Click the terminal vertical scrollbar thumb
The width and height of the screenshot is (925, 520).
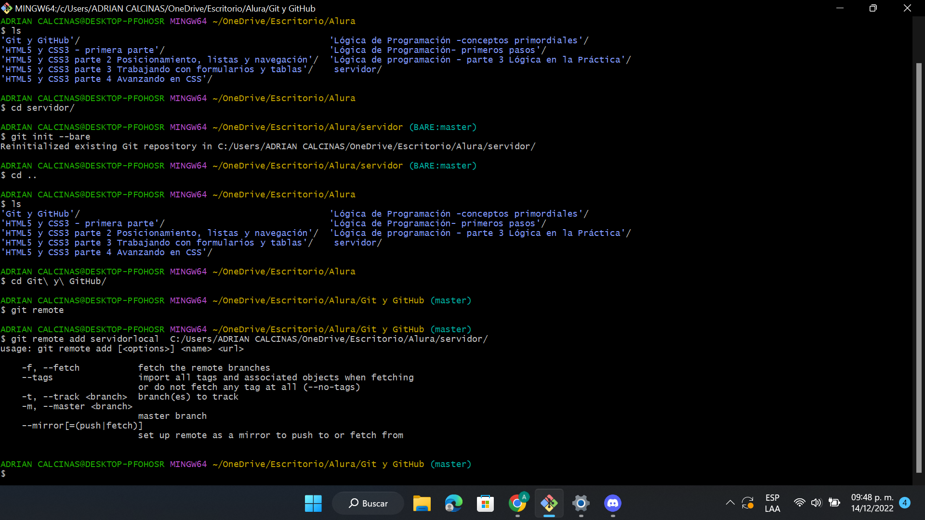(919, 268)
